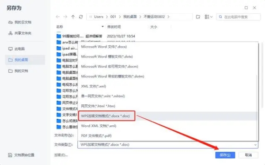Expand the chevron after 不要运动0802 breadcrumb
The height and width of the screenshot is (165, 265).
point(168,17)
